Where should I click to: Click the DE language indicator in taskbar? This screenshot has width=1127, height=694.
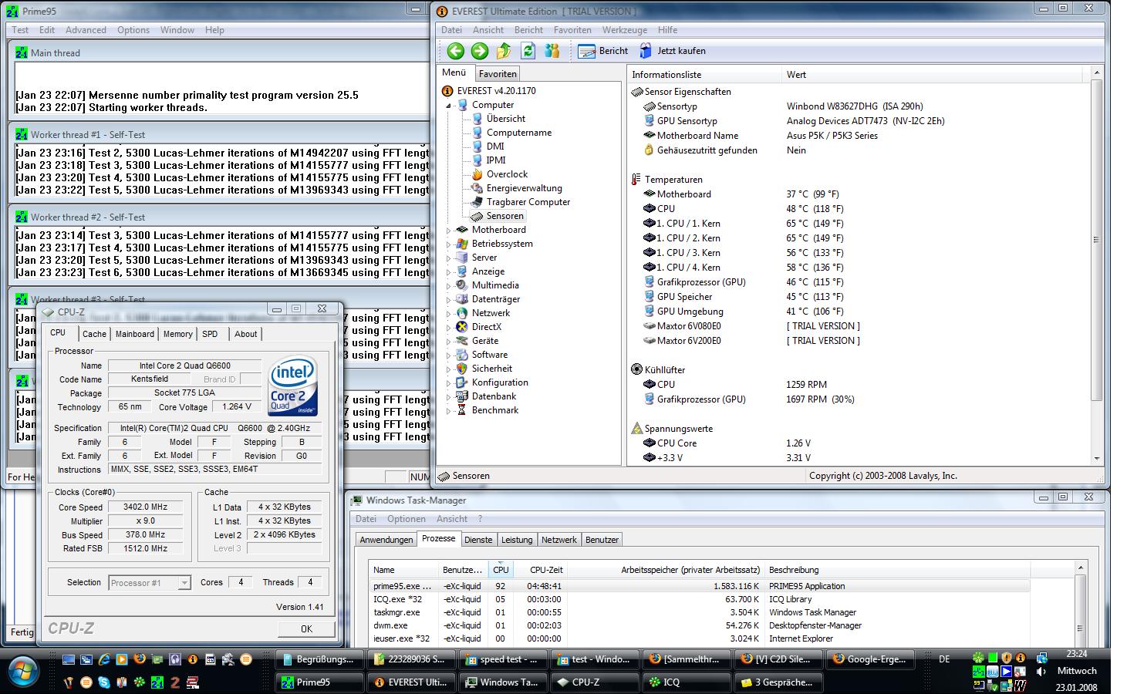tap(944, 659)
